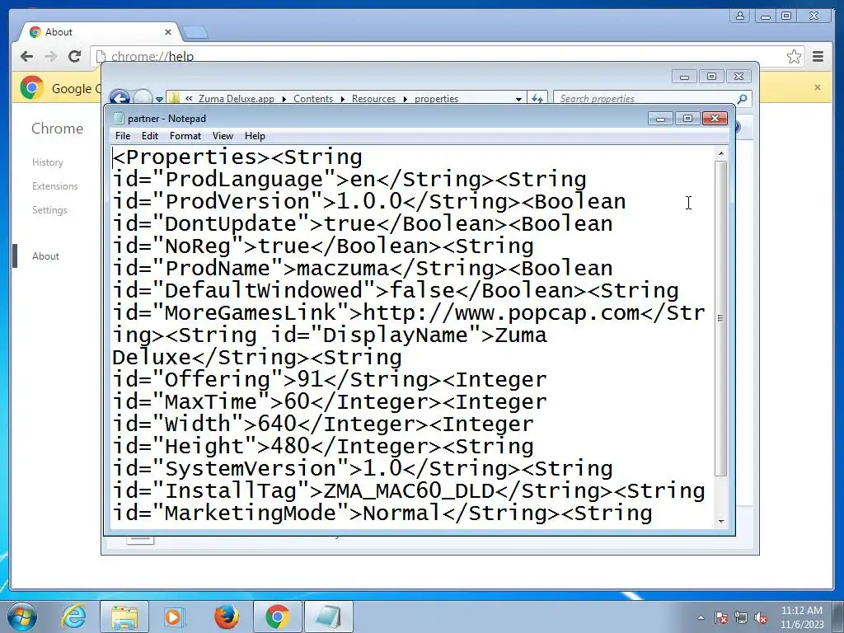Image resolution: width=844 pixels, height=633 pixels.
Task: Launch Internet Explorer from taskbar
Action: 73,617
